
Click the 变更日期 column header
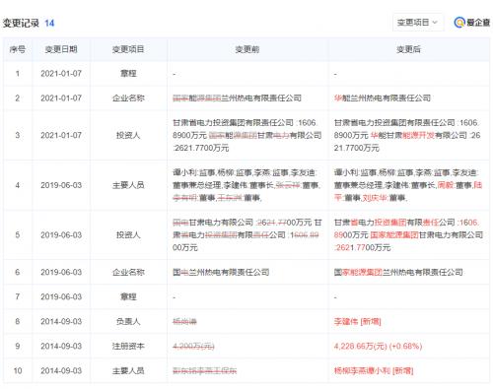(61, 49)
